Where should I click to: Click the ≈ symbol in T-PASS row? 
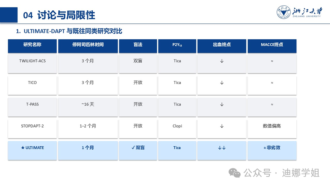(272, 105)
